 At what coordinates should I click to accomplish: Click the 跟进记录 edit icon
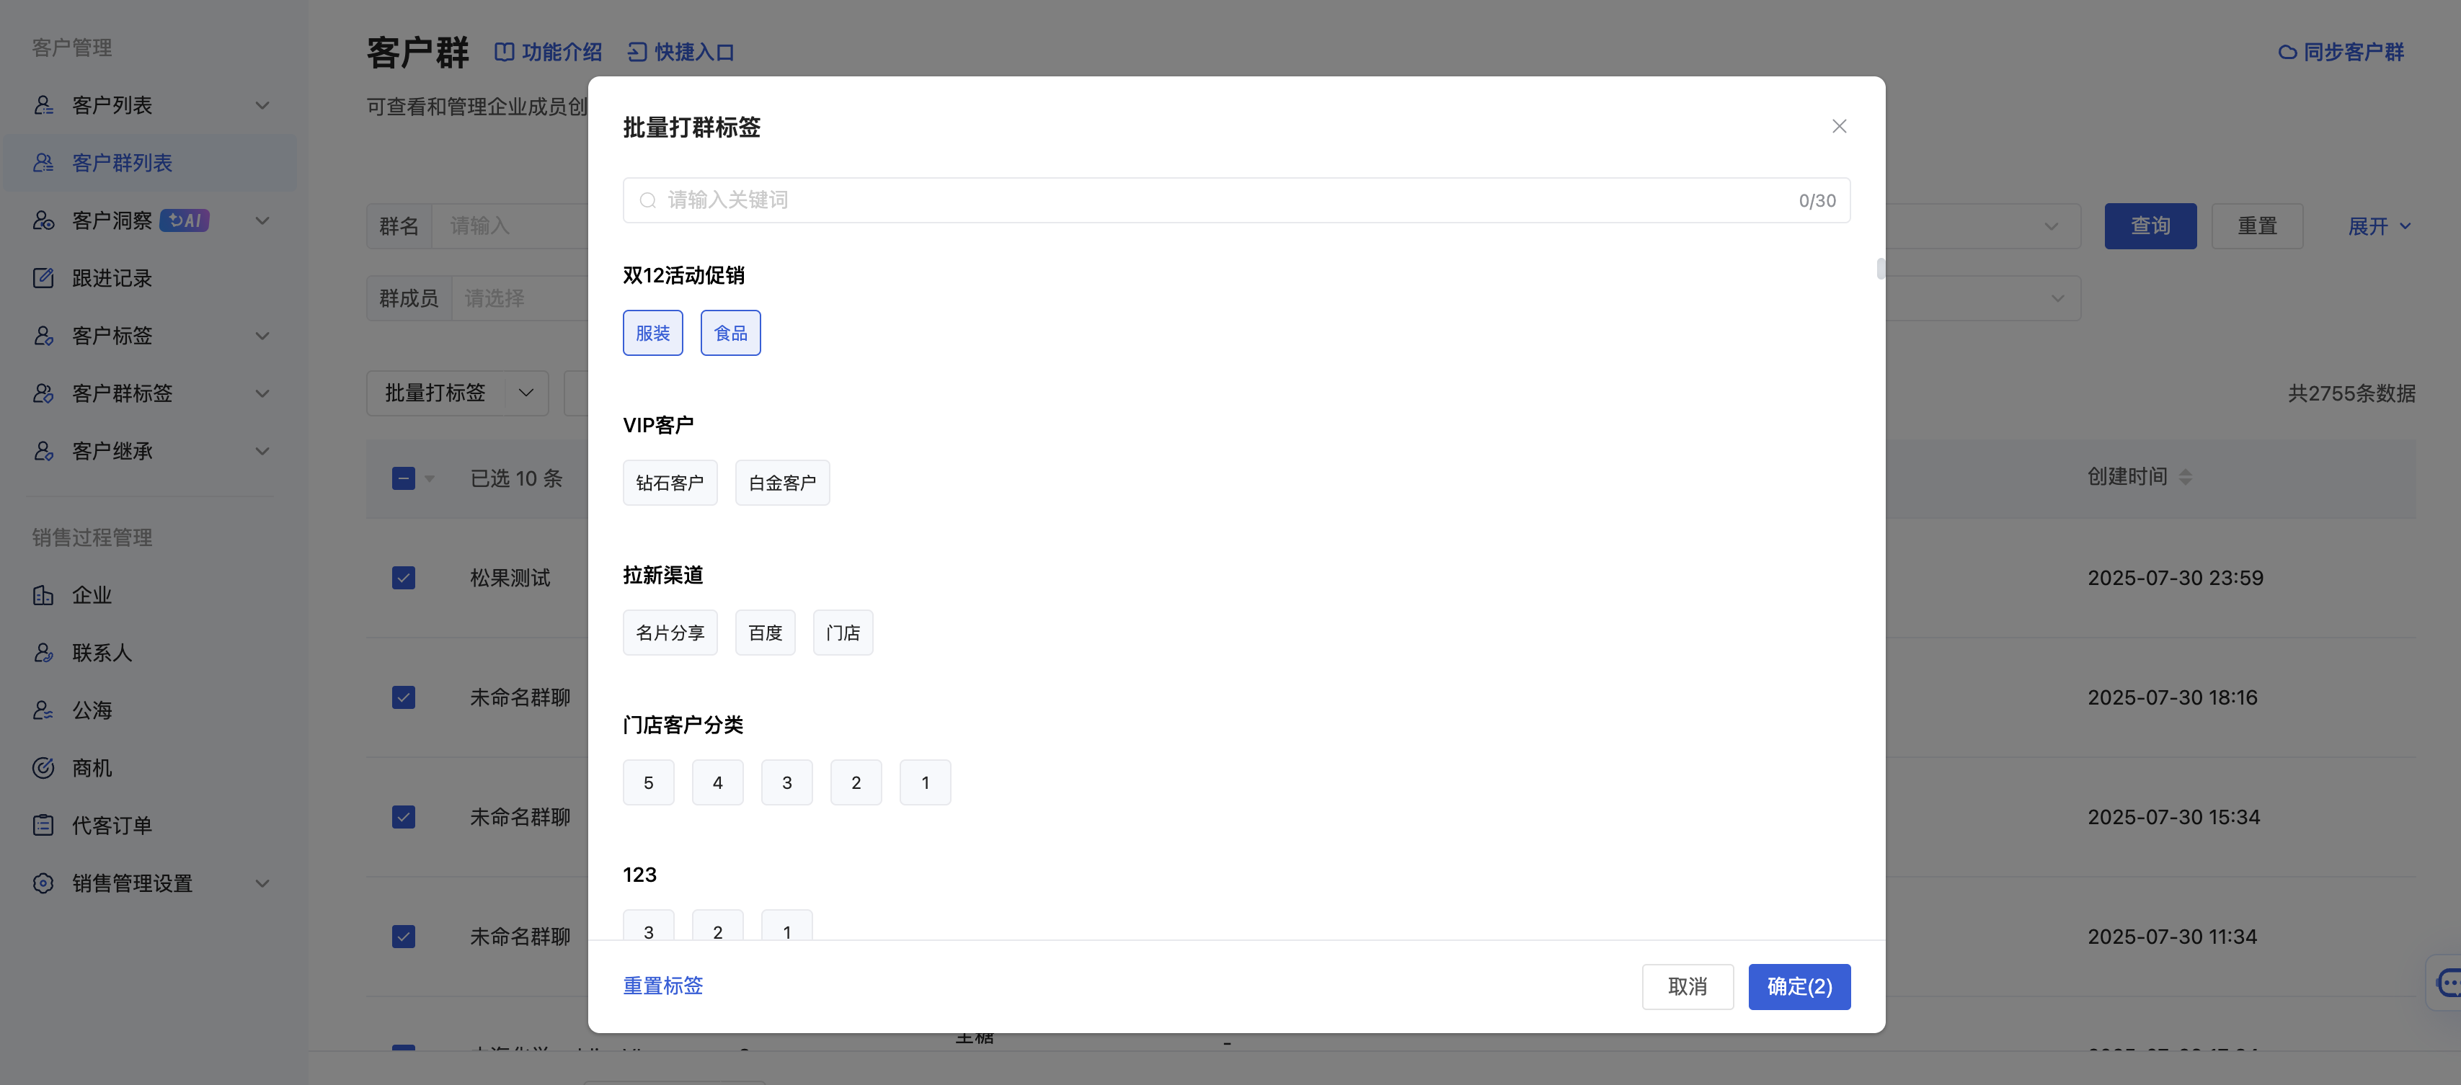(43, 278)
